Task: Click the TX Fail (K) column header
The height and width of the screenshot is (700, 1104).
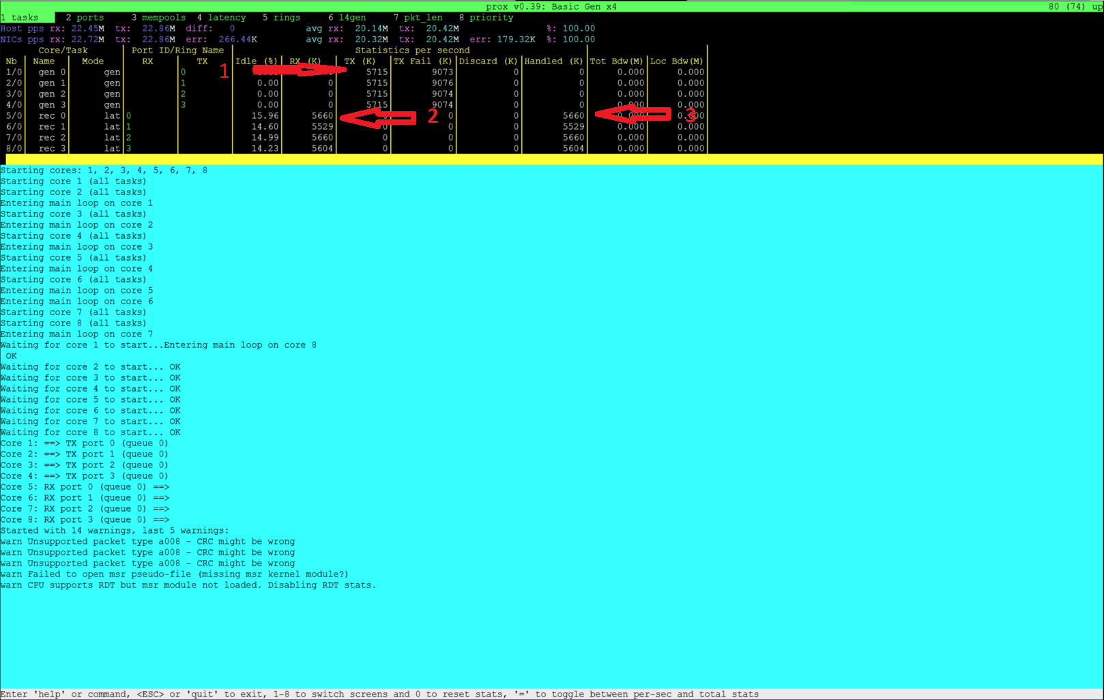Action: 422,61
